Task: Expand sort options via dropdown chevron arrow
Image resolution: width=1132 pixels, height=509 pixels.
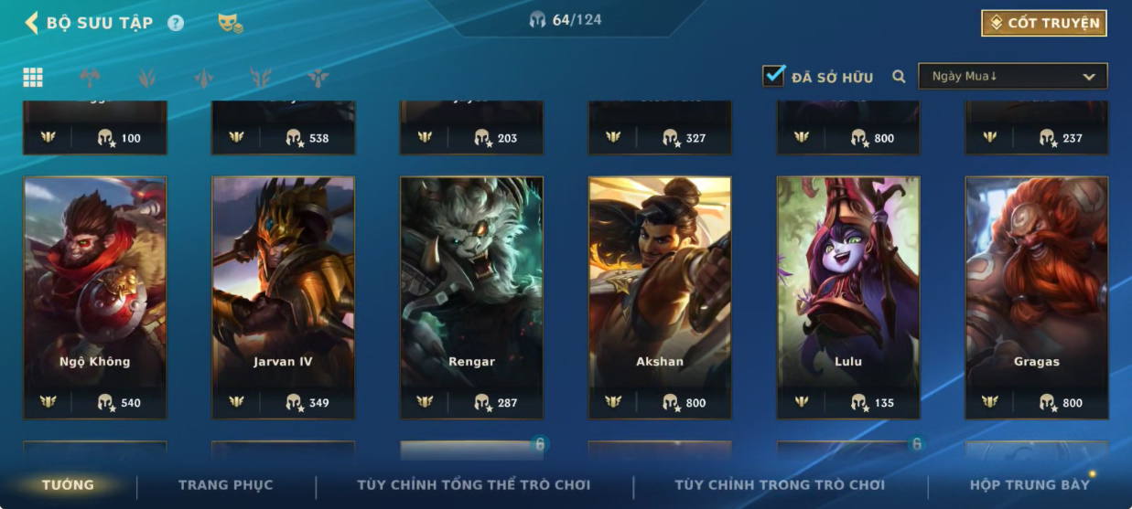Action: pos(1089,77)
